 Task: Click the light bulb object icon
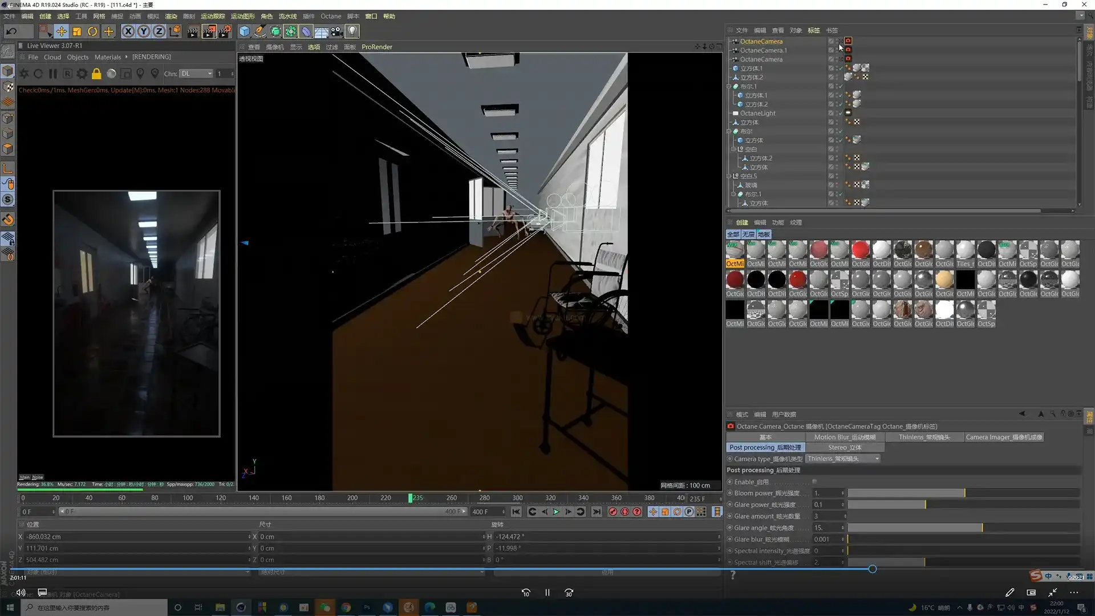352,31
